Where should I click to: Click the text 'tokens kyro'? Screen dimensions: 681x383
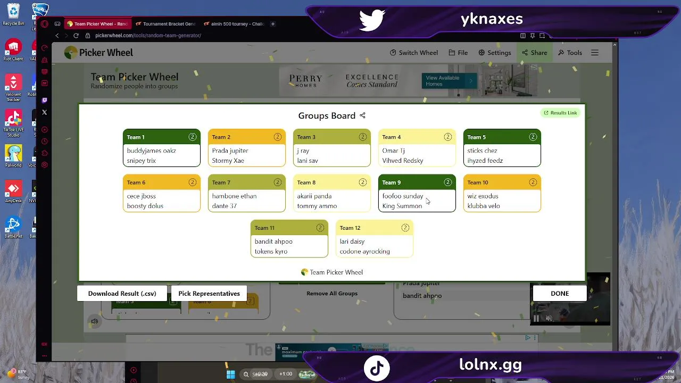[271, 252]
